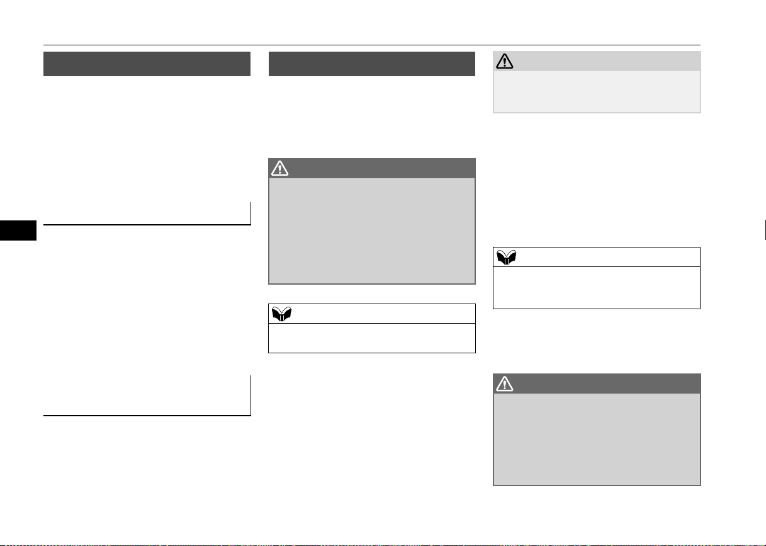The image size is (766, 546).
Task: Select the upper divider line in the left column
Action: [147, 224]
